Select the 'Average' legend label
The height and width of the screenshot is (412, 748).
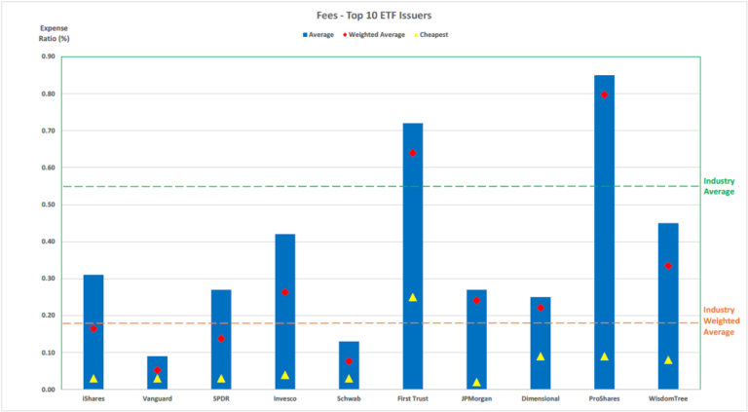click(321, 35)
